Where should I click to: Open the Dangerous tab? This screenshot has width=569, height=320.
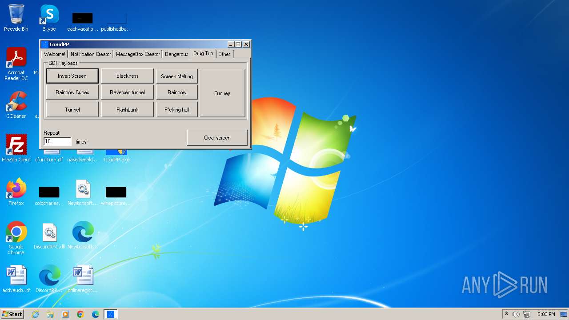point(176,54)
